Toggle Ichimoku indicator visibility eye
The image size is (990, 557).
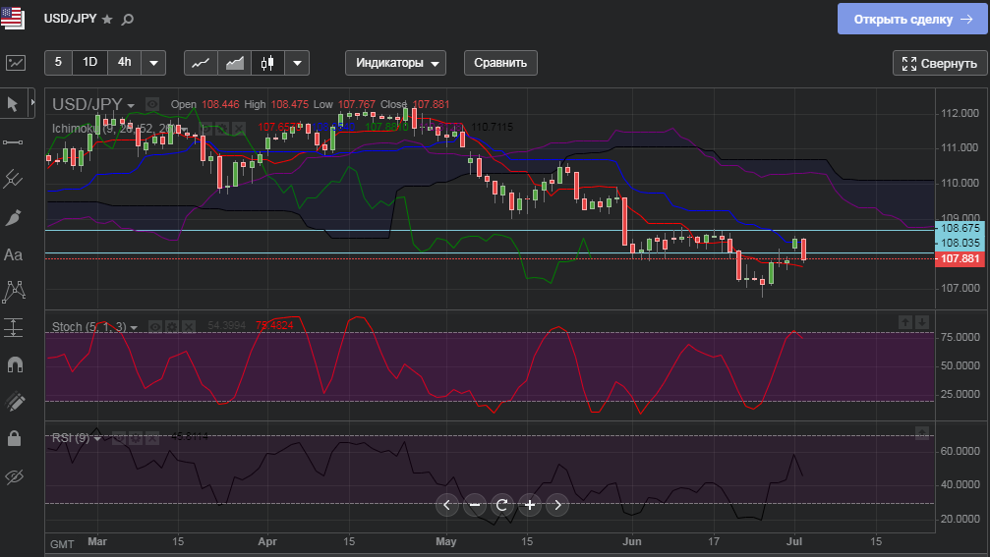(x=205, y=128)
